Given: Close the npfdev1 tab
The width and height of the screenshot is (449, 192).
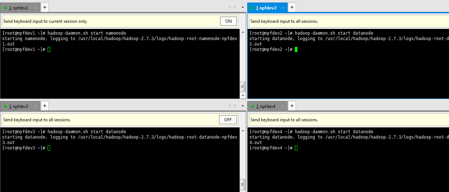Looking at the screenshot, I should click(x=35, y=8).
